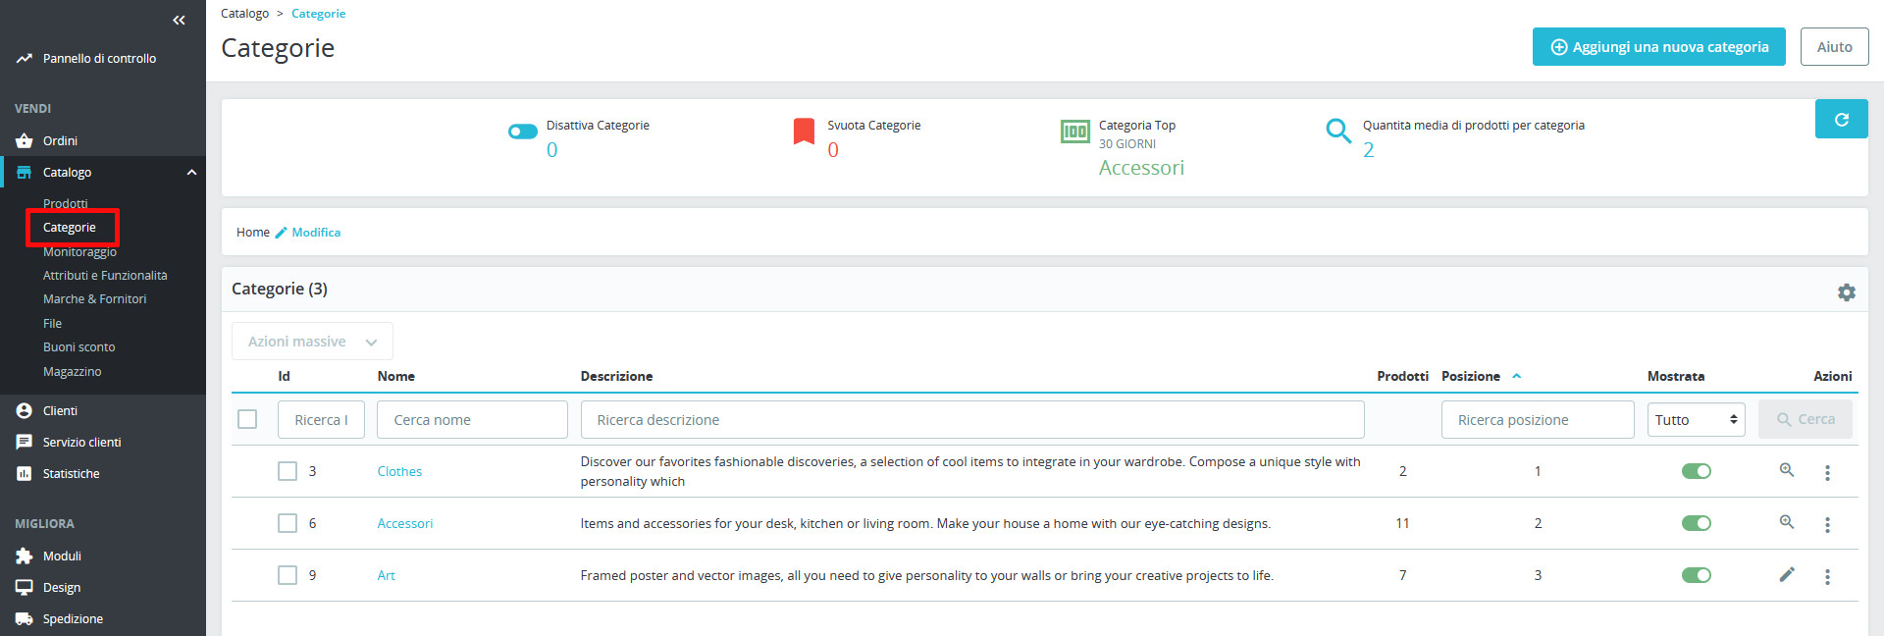Open Pannello di controllo dashboard icon
Viewport: 1884px width, 636px height.
click(x=25, y=59)
